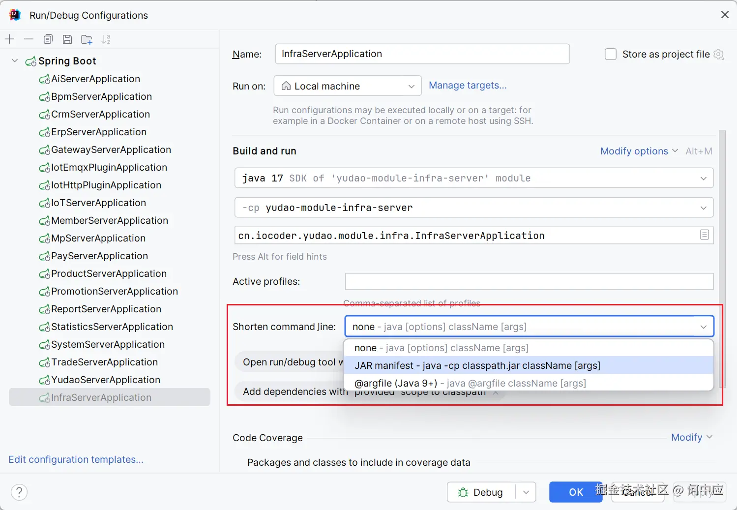The image size is (737, 510).
Task: Click the Spring Boot category icon
Action: pyautogui.click(x=31, y=61)
